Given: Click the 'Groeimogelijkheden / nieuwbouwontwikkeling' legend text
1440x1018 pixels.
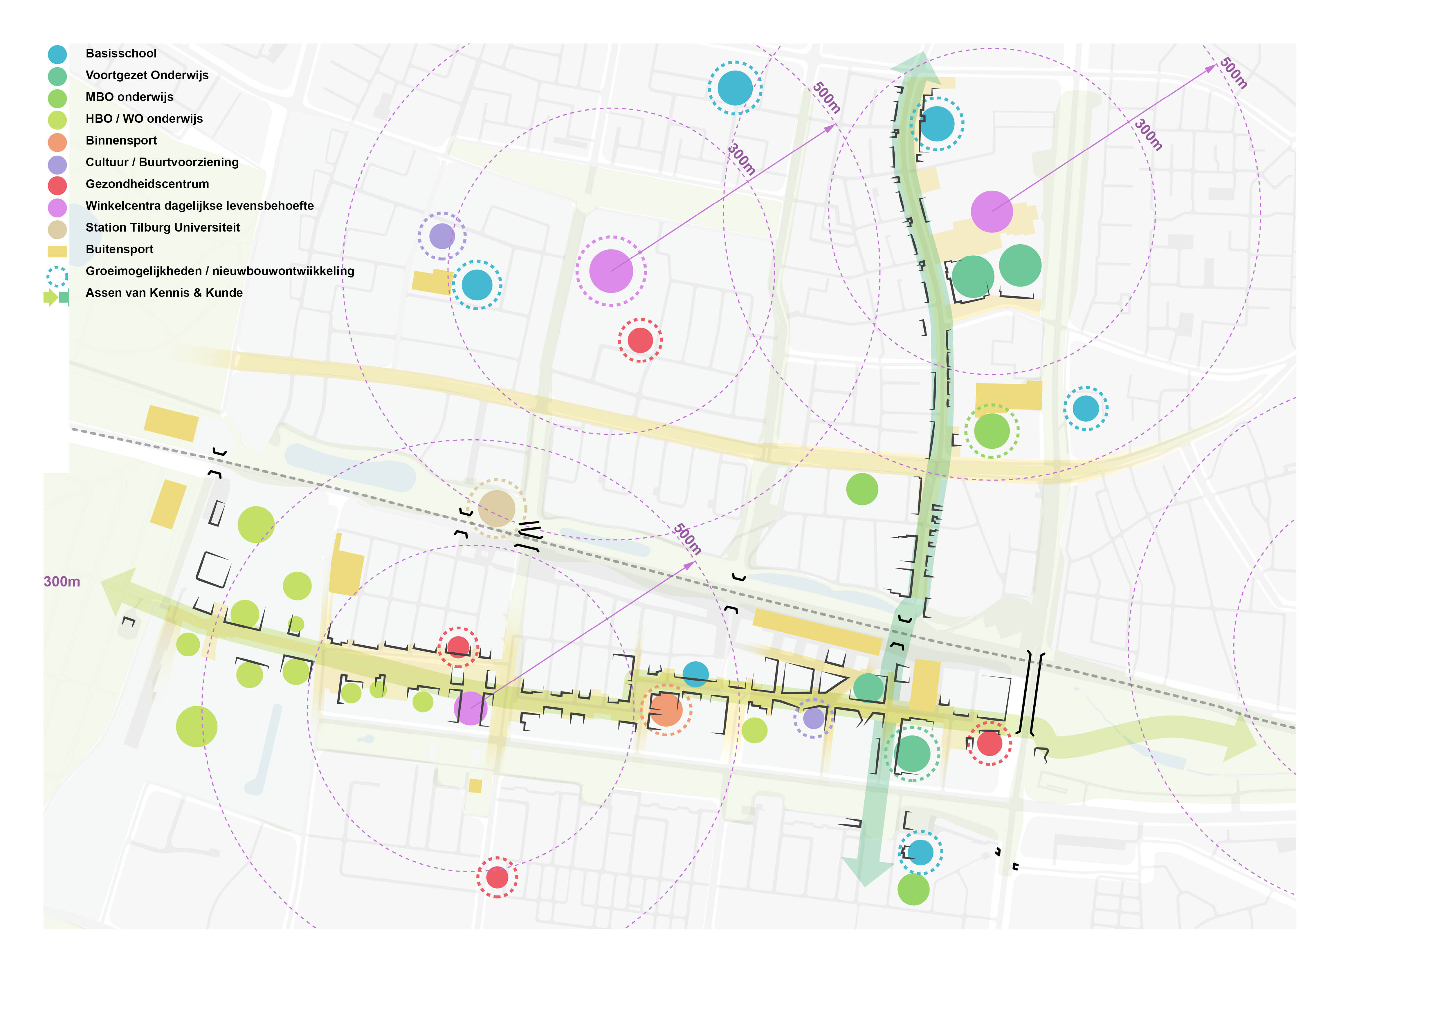Looking at the screenshot, I should point(219,271).
